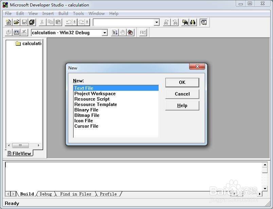Close the New dialog with X
The image size is (273, 209).
[x=197, y=66]
